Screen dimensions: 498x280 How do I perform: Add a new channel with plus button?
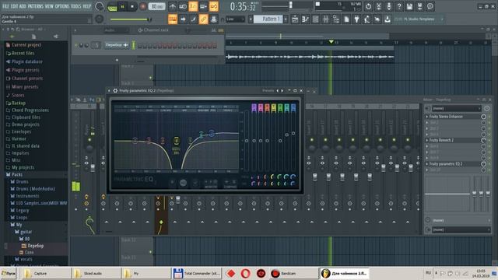coord(117,60)
